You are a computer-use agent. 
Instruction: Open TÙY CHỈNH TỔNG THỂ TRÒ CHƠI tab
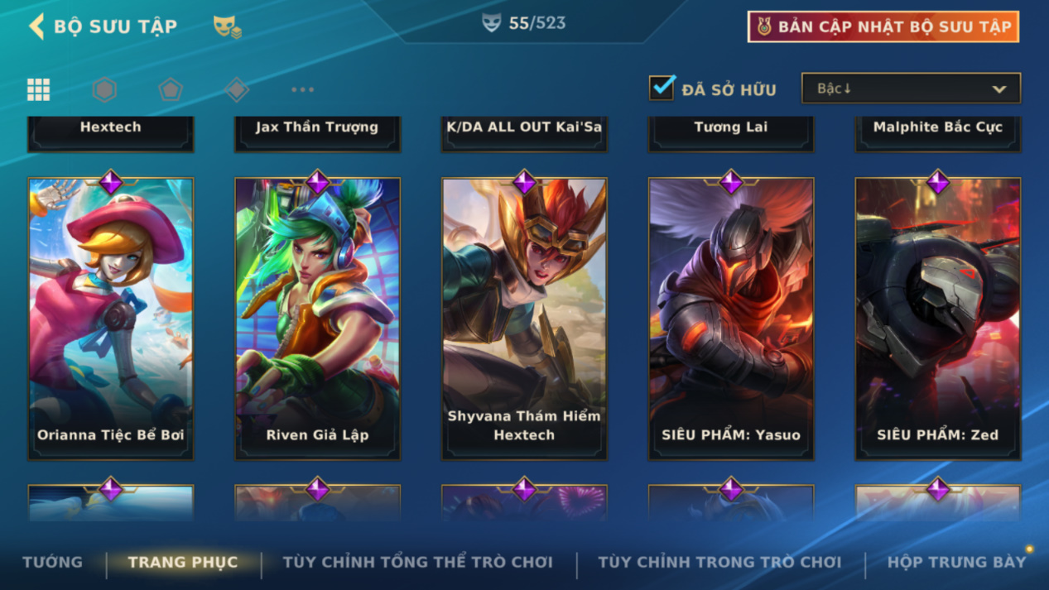pyautogui.click(x=417, y=562)
